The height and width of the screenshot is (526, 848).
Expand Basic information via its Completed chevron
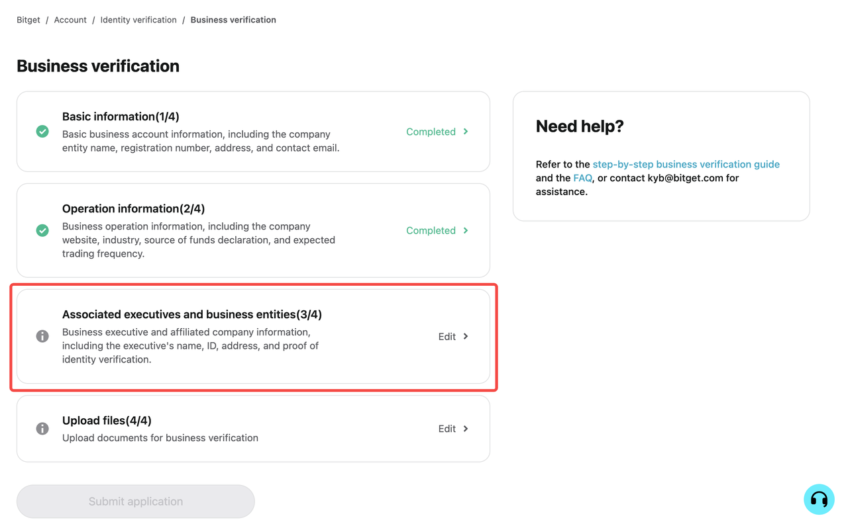pyautogui.click(x=466, y=132)
